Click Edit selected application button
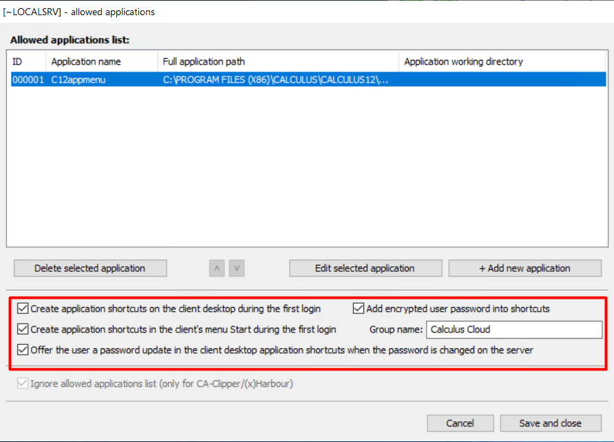The height and width of the screenshot is (442, 614). coord(365,269)
